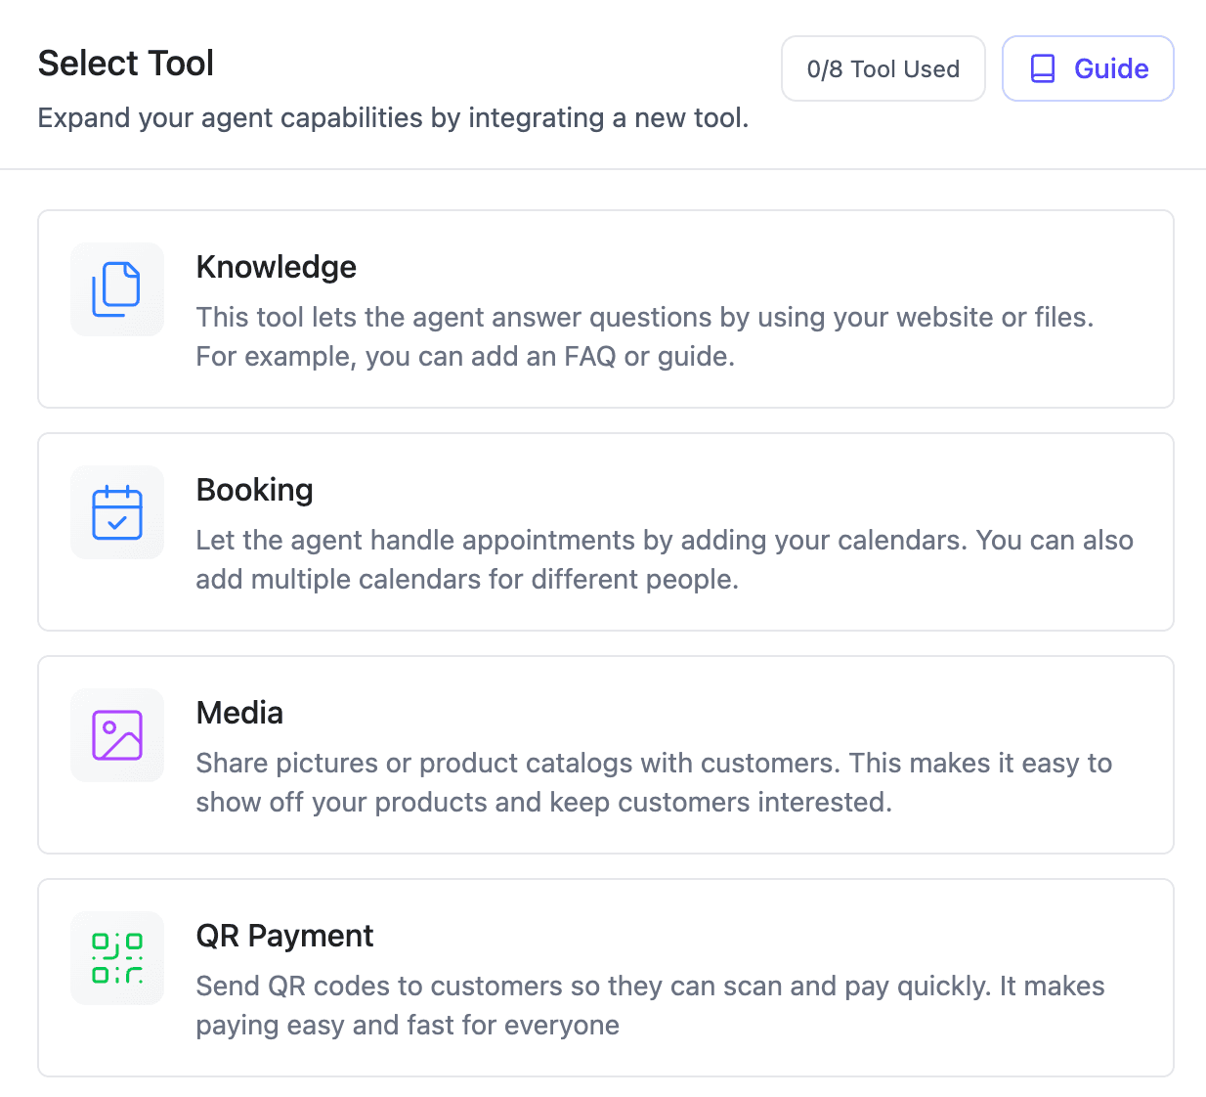Screen dimensions: 1206x1097
Task: Click the Media image icon
Action: point(116,735)
